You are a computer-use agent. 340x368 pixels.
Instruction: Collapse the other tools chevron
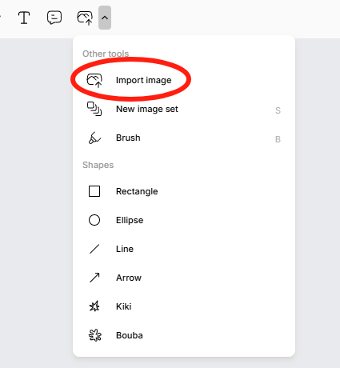(105, 18)
